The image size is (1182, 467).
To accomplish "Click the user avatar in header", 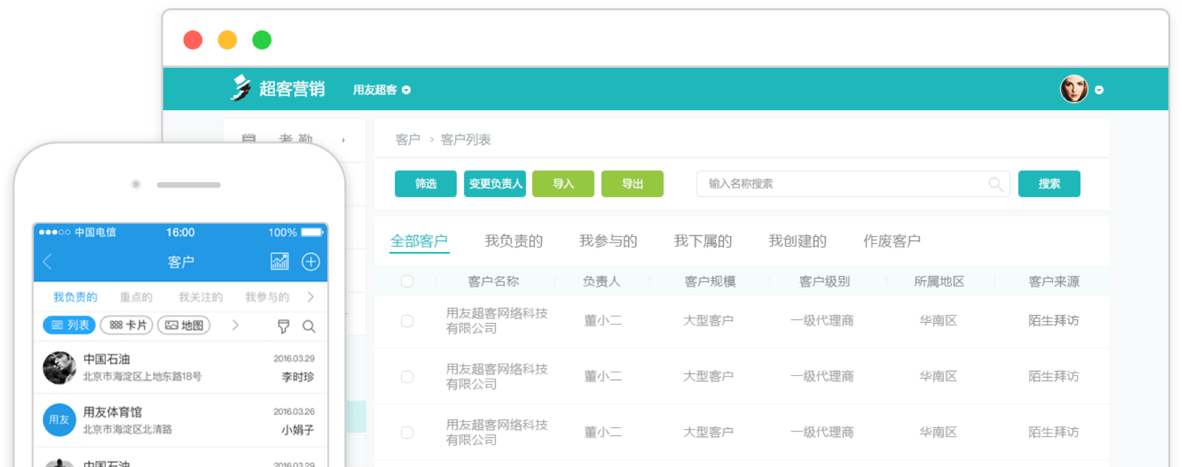I will point(1074,89).
